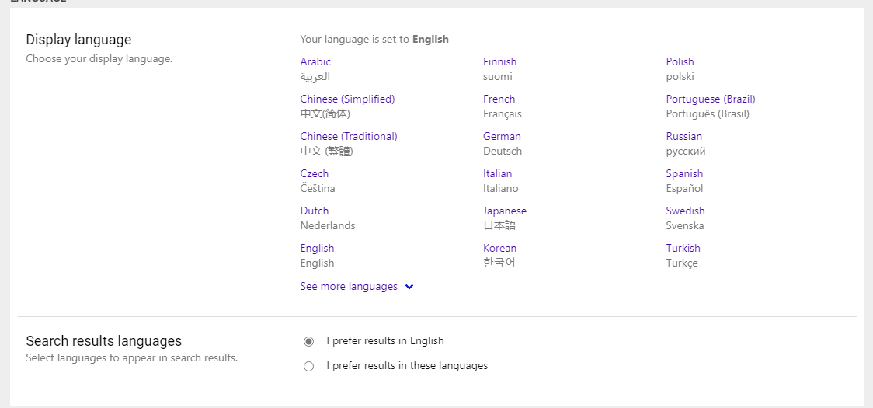Switch display language to Chinese (Simplified)
The image size is (873, 408).
coord(347,99)
